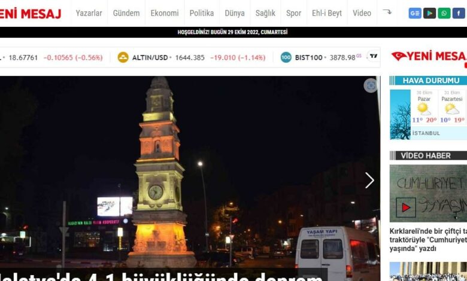Viewport: 467px width, 281px height.
Task: Go to the Spor section
Action: click(293, 13)
